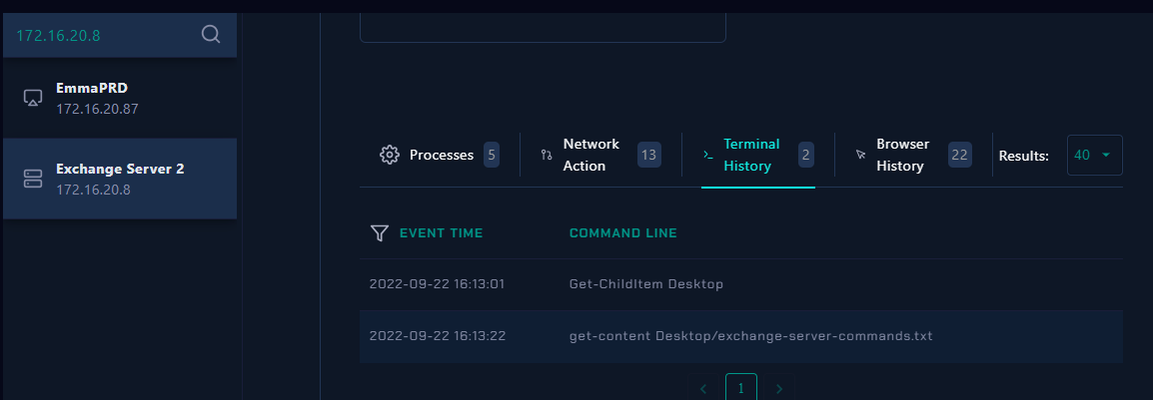1153x400 pixels.
Task: Click the Processes gear icon
Action: click(x=389, y=155)
